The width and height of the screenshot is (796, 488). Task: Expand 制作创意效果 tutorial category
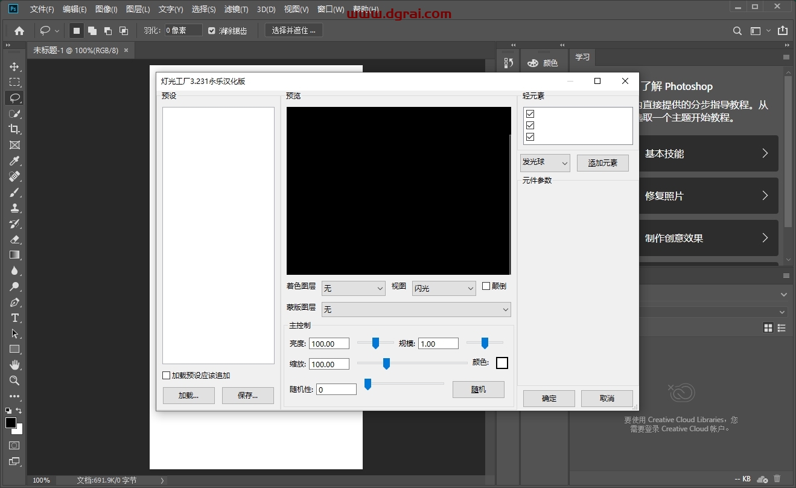tap(709, 238)
